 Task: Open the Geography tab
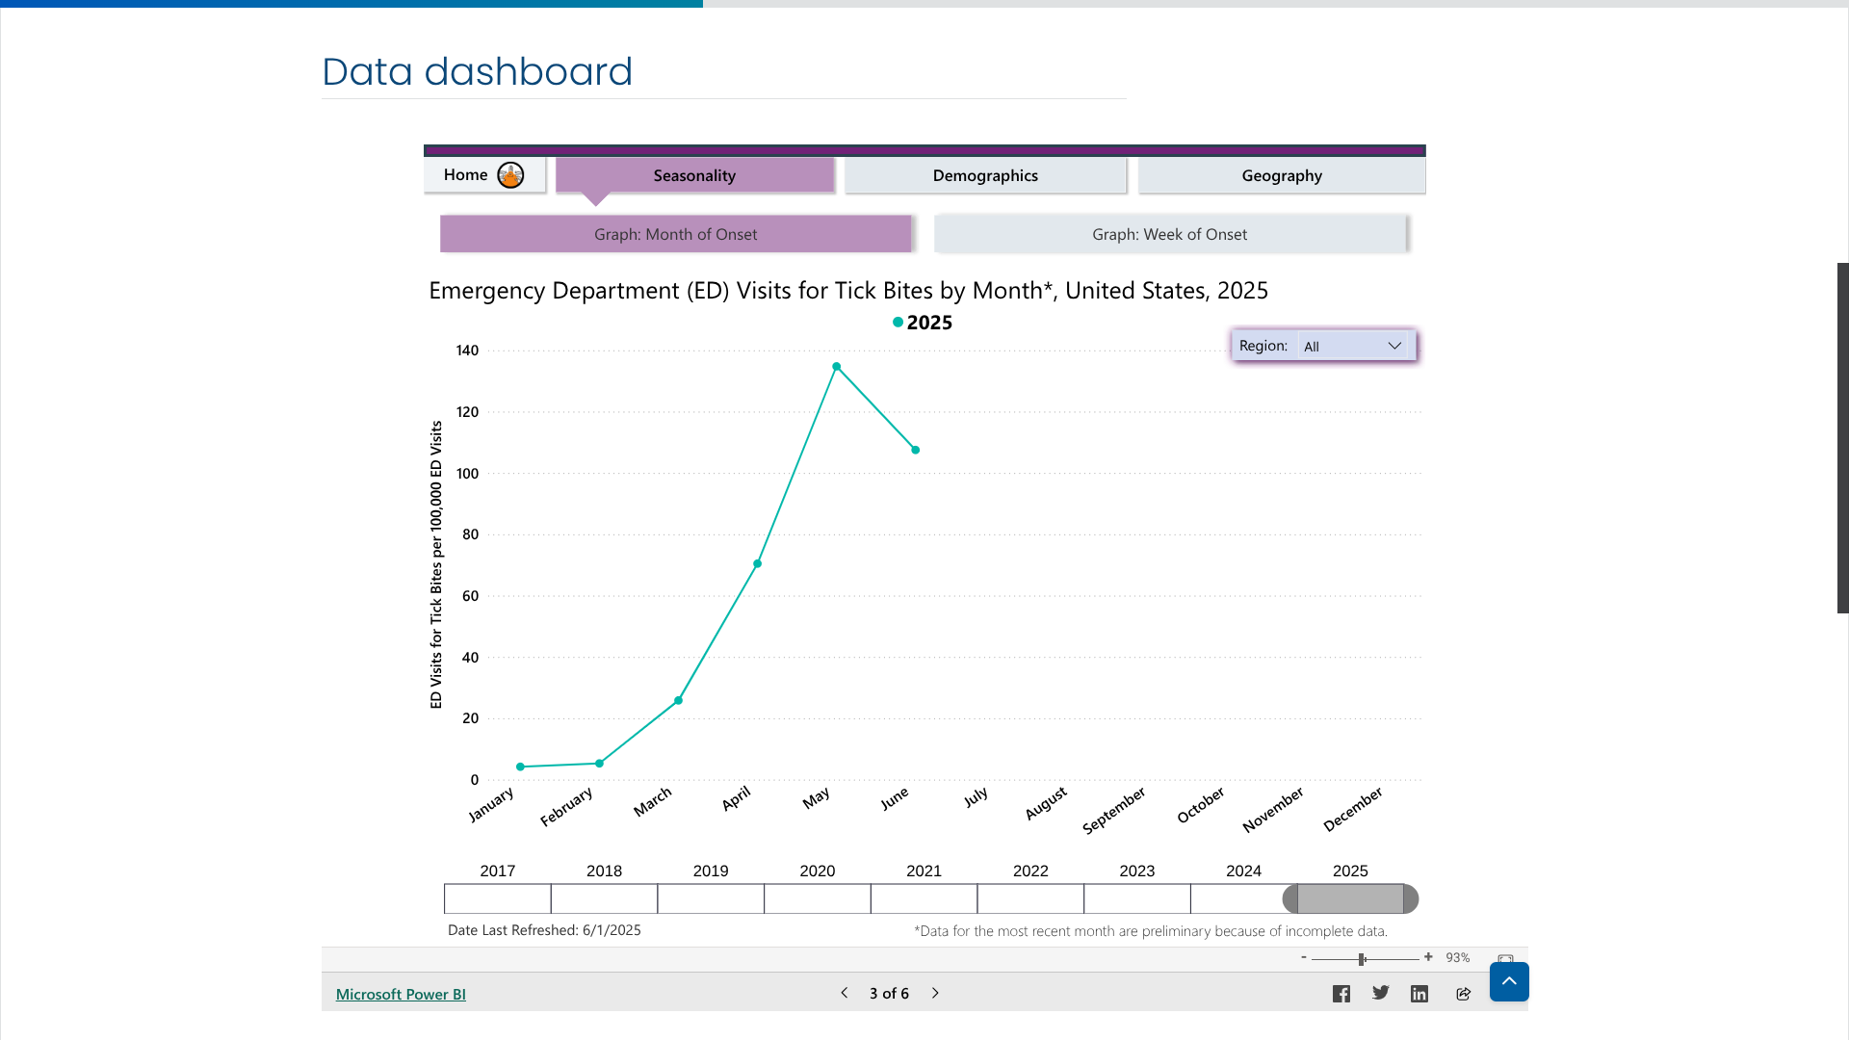1281,175
